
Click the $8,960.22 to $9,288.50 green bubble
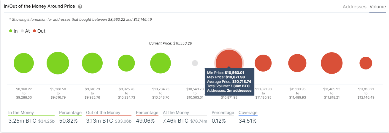[24, 63]
